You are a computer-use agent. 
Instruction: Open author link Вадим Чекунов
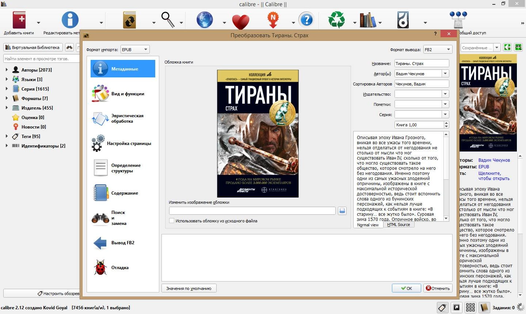tap(494, 160)
